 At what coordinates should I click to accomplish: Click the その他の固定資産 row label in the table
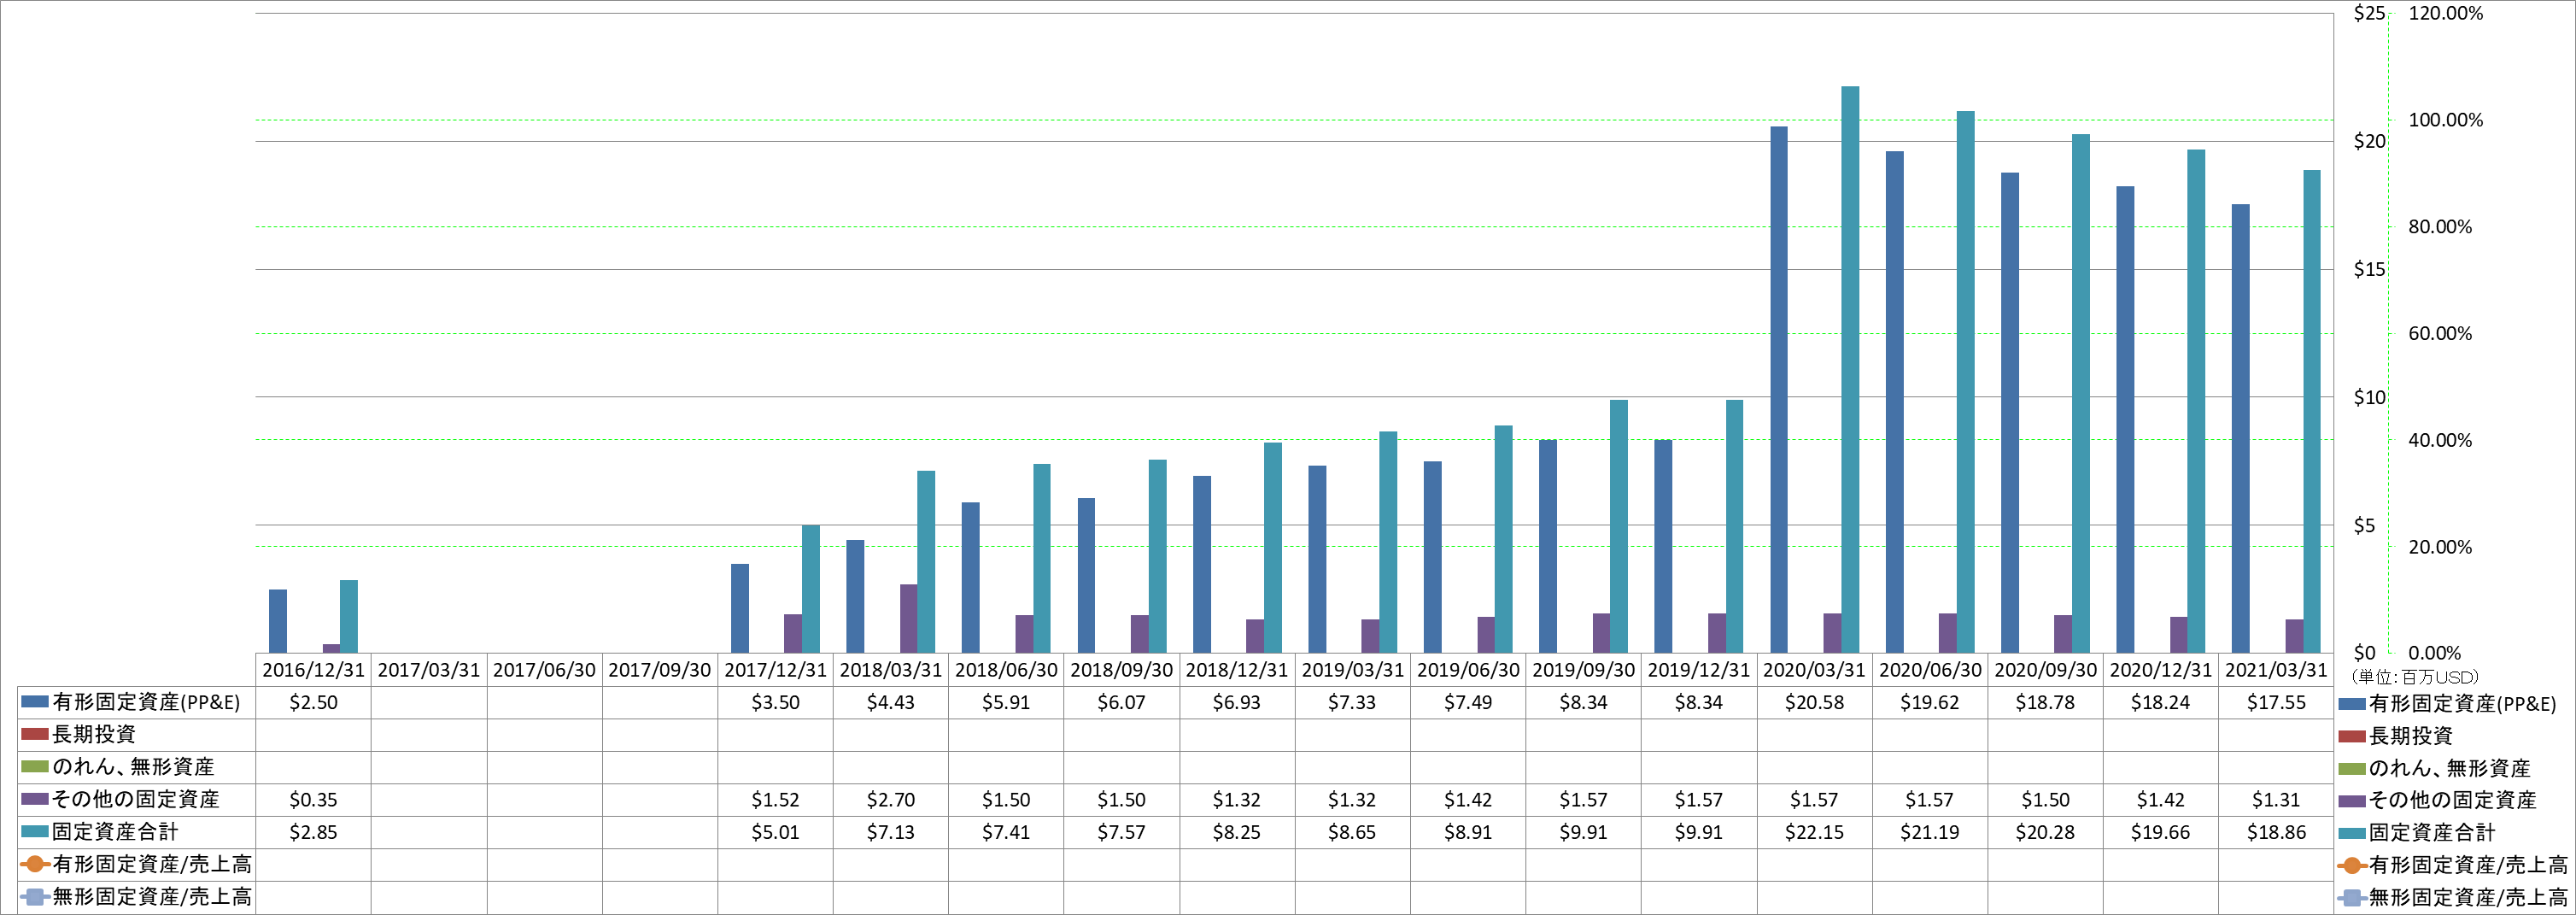click(x=136, y=800)
